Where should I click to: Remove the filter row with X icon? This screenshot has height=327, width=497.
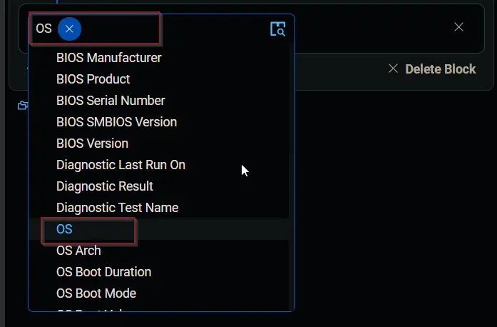(x=458, y=27)
